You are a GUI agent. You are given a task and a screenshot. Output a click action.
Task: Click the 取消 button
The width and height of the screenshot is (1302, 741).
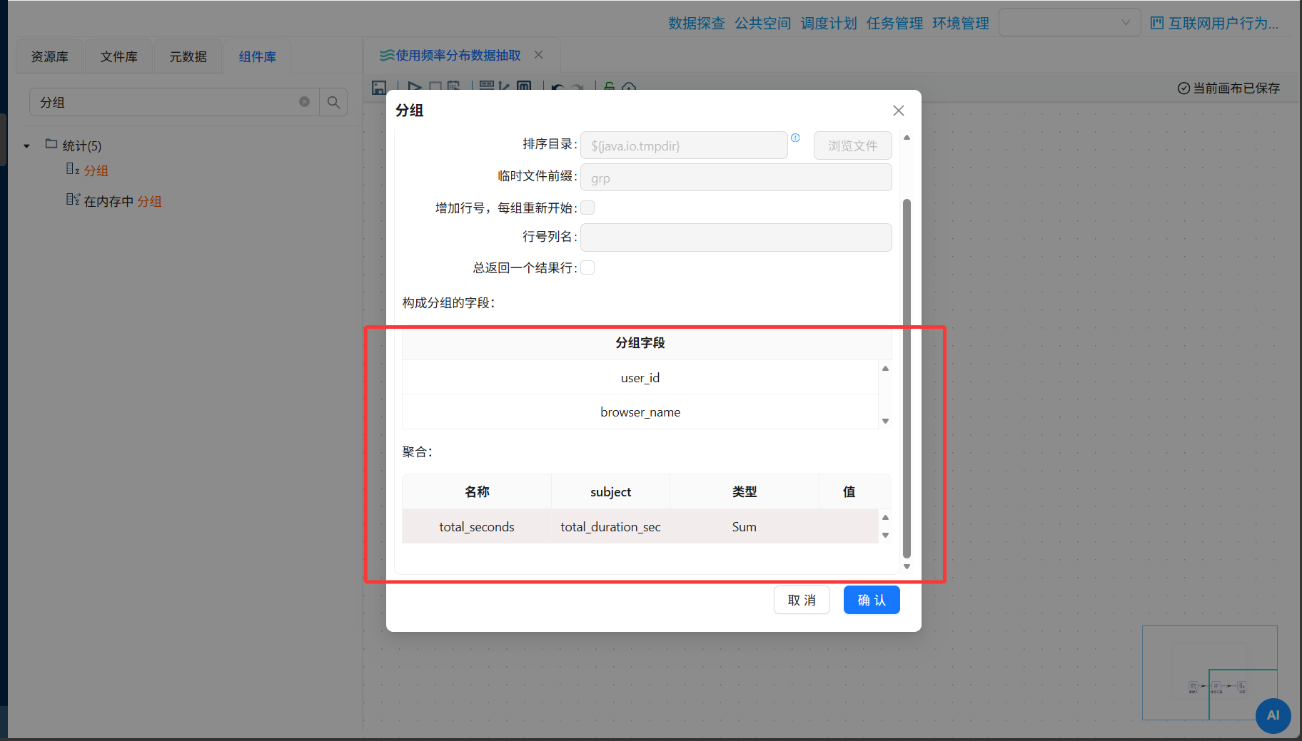[802, 600]
